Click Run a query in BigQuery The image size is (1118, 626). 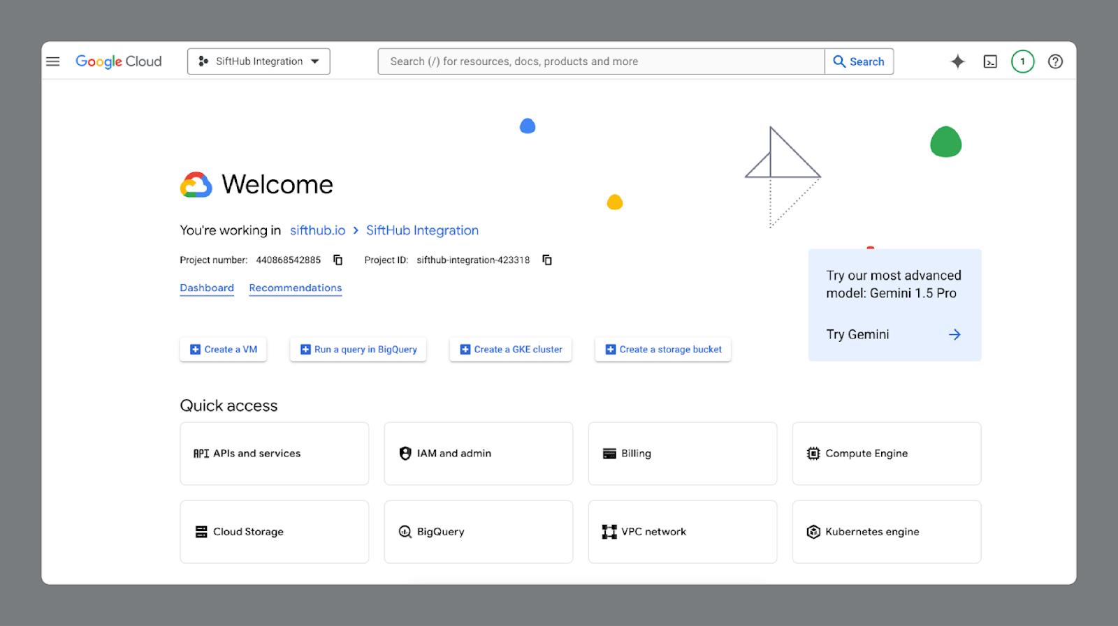coord(358,350)
